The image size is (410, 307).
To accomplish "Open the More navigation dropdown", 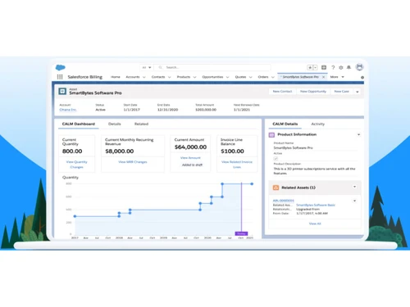I will 337,77.
